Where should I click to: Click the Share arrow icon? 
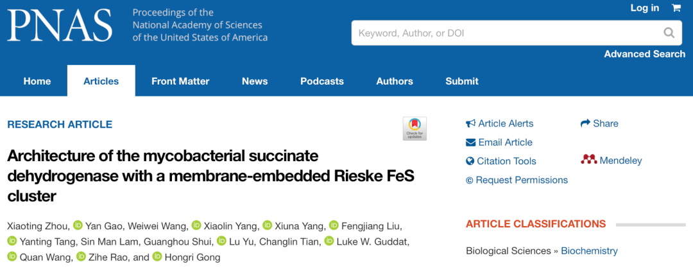[585, 123]
